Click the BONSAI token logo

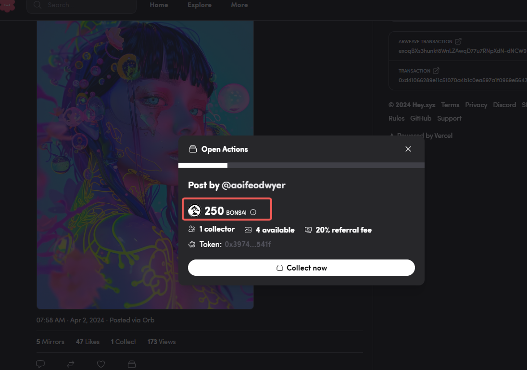pyautogui.click(x=195, y=210)
